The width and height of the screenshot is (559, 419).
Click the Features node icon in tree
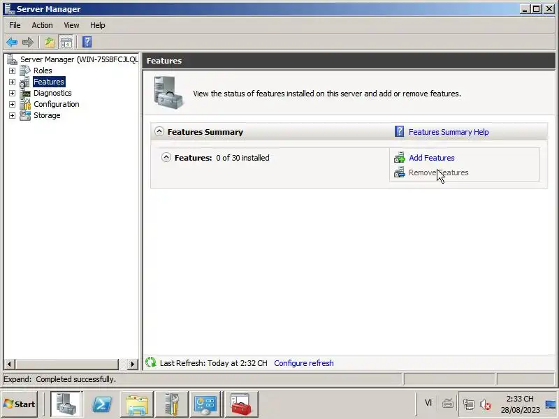[x=25, y=82]
